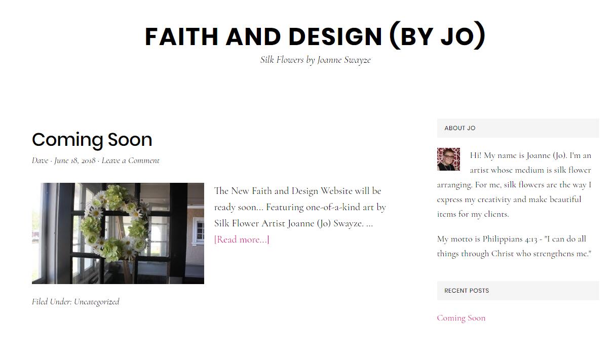The width and height of the screenshot is (615, 357).
Task: Open the silk flower wreath thumbnail
Action: point(118,233)
